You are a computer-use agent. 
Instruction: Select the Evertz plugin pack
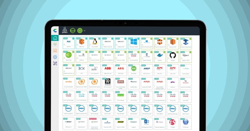coord(121,124)
